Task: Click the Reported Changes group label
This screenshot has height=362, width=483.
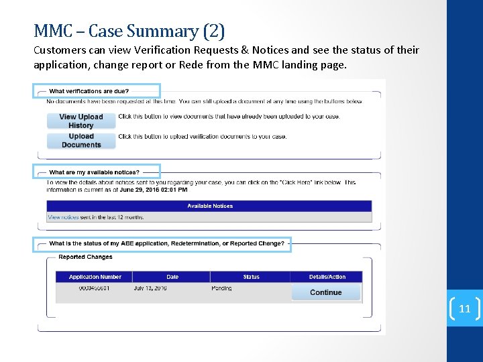Action: 85,257
